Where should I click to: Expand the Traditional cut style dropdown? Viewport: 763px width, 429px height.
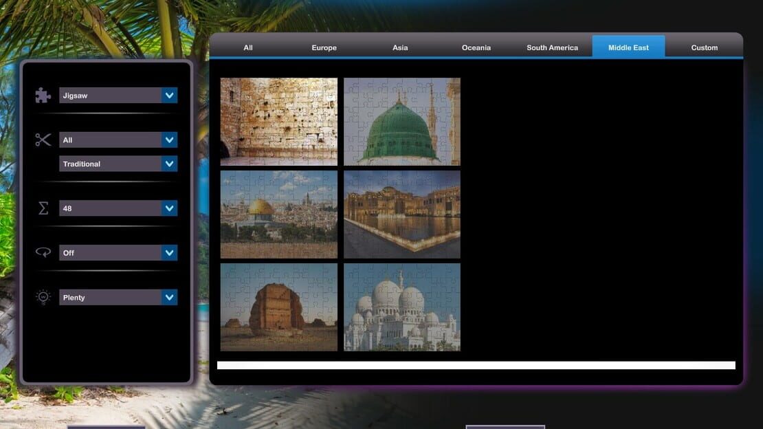[118, 164]
